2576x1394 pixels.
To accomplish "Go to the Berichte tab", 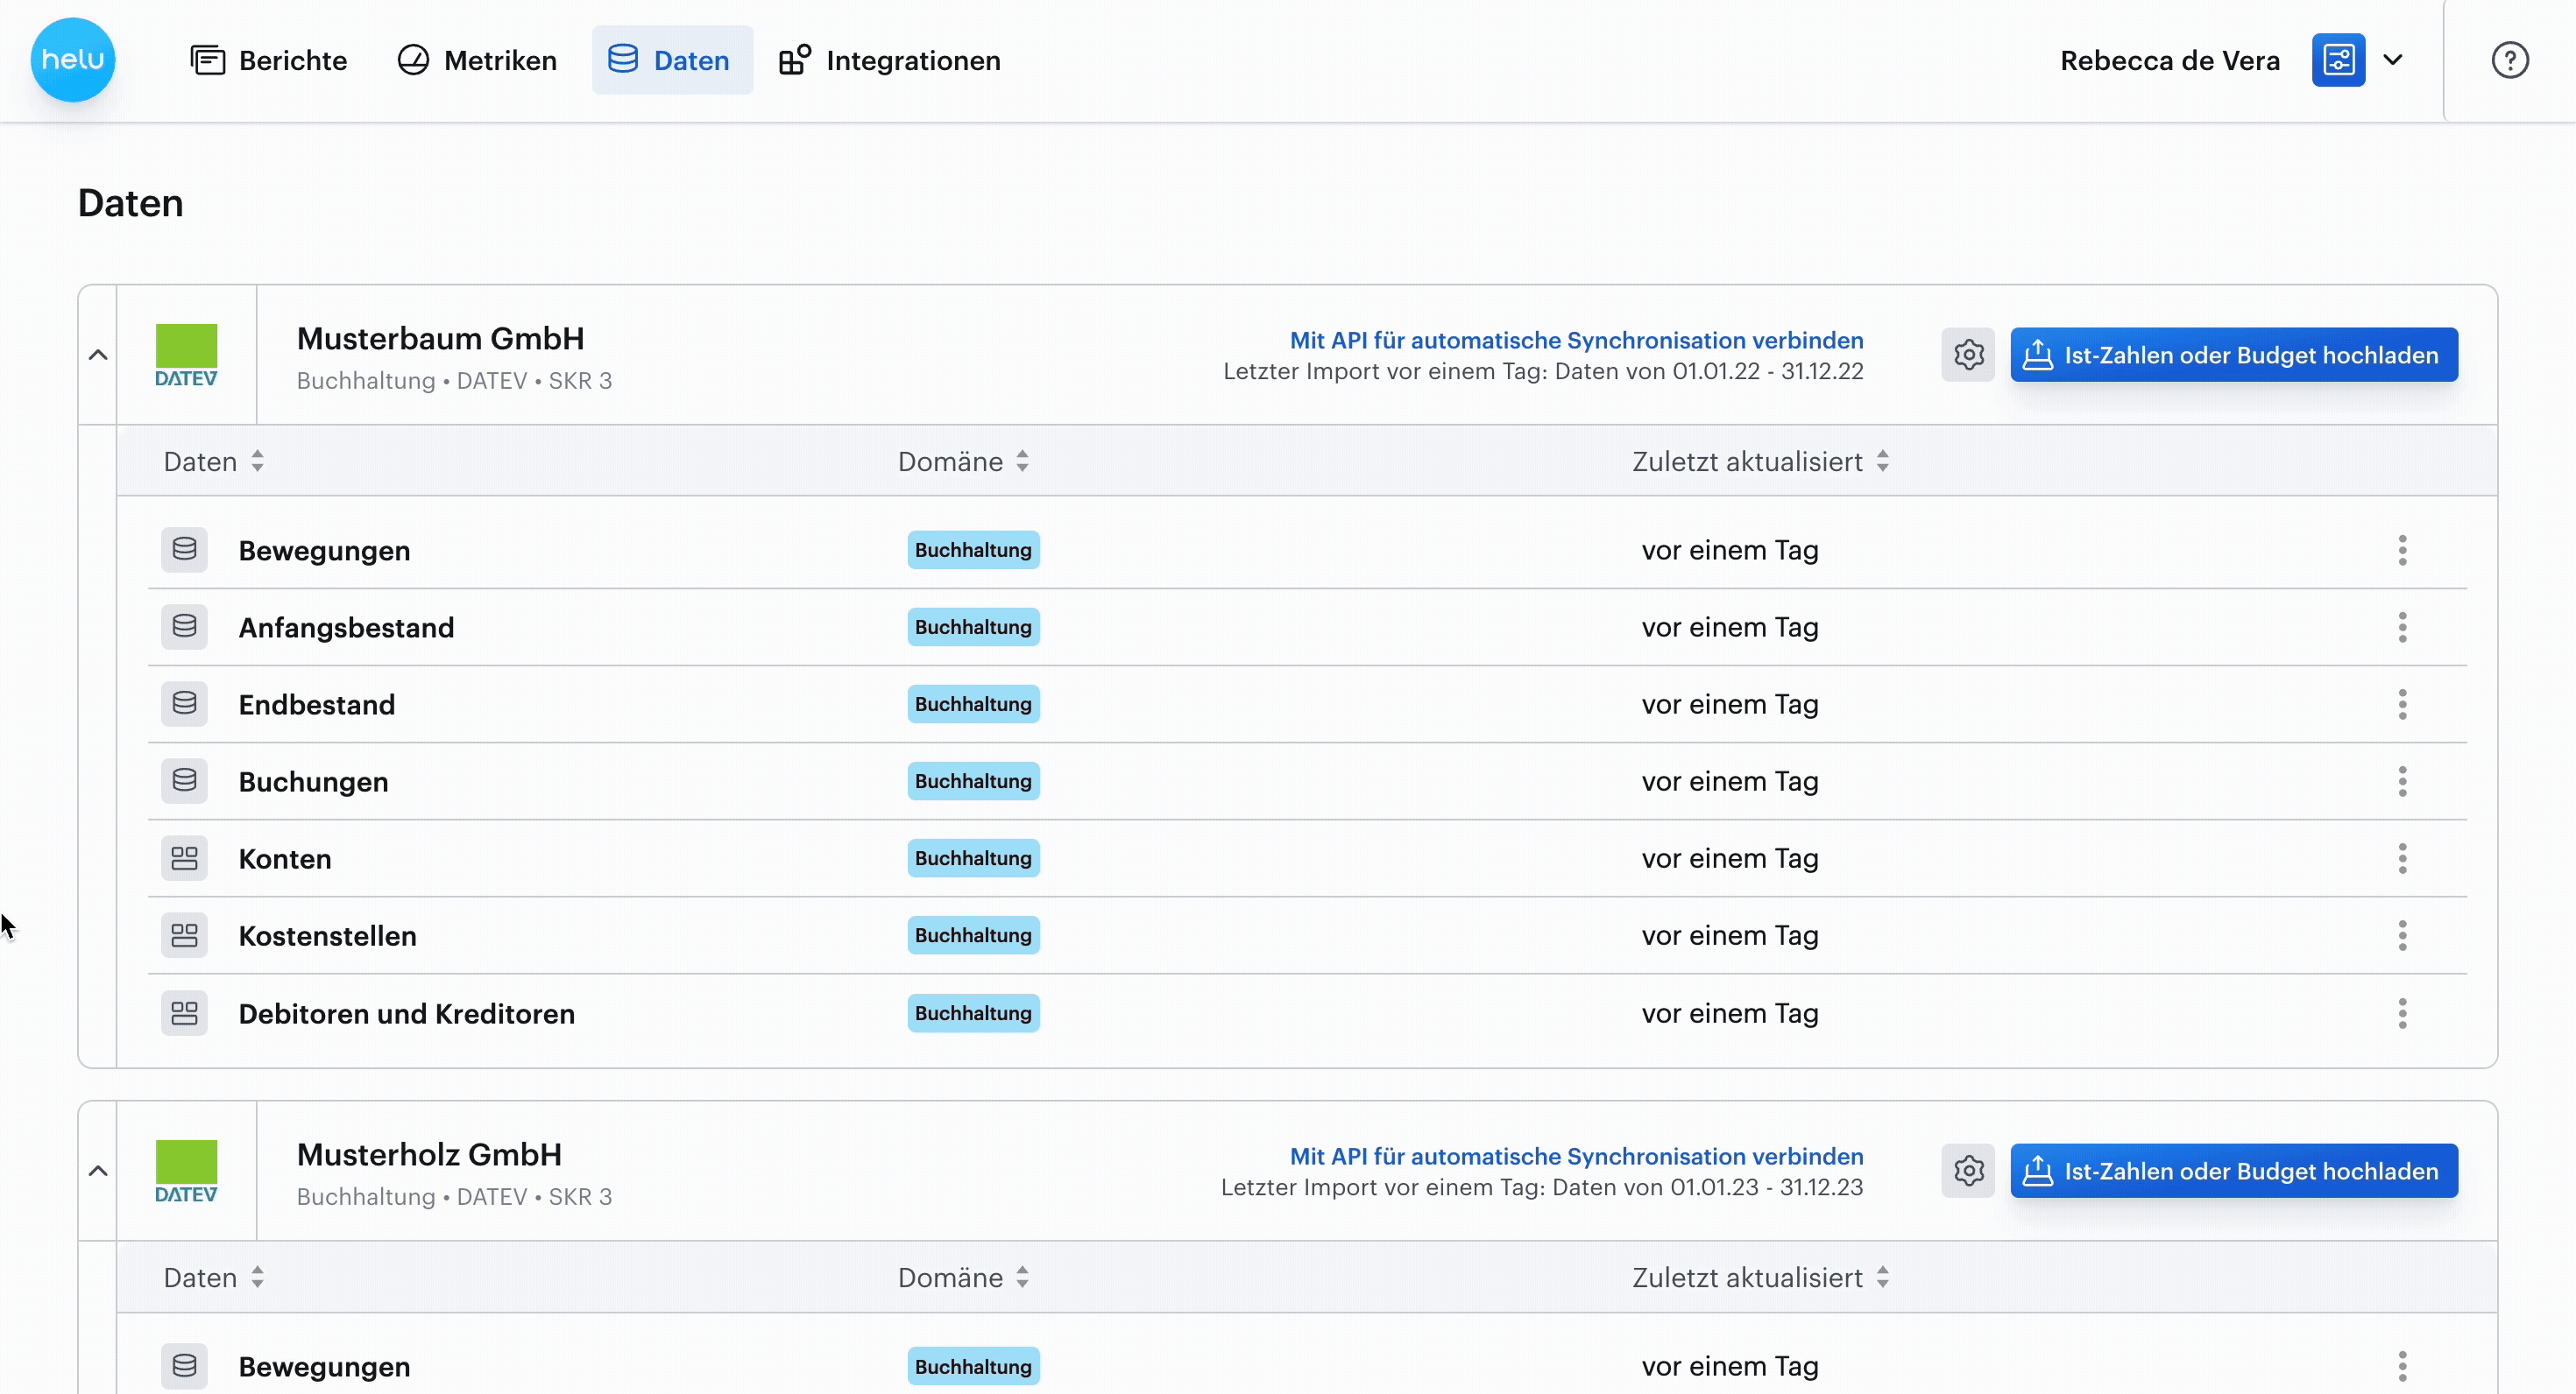I will 269,60.
